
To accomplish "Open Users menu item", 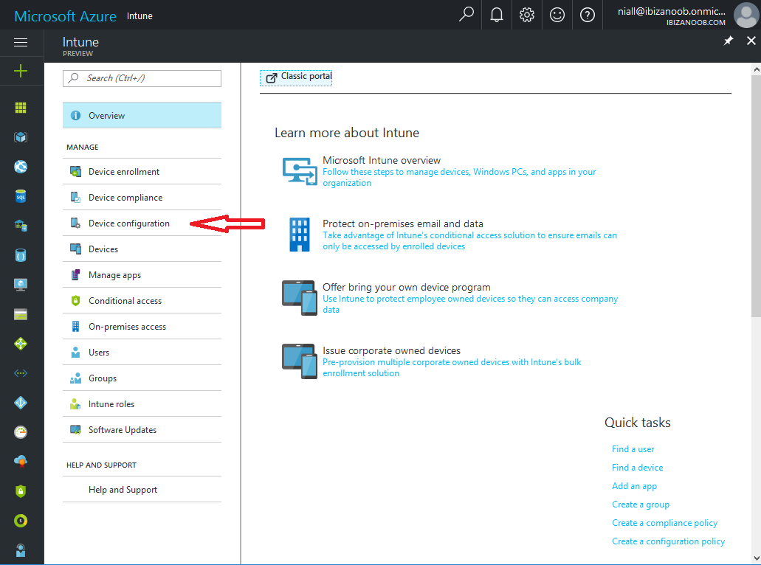I will (142, 352).
